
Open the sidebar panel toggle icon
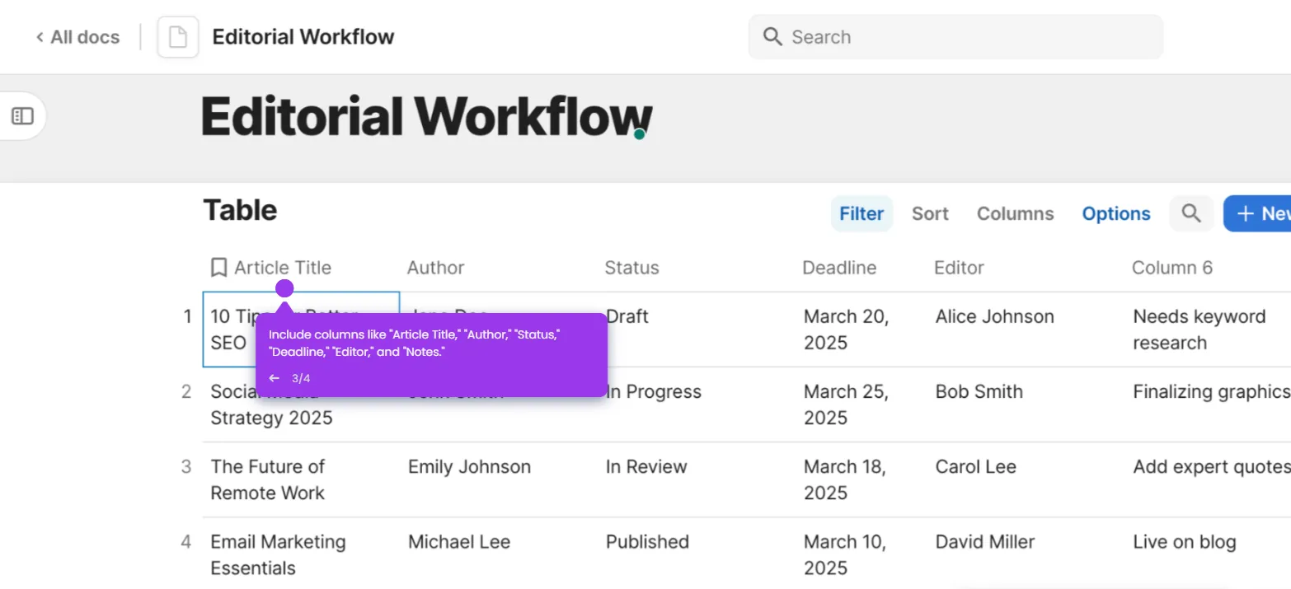pos(22,116)
